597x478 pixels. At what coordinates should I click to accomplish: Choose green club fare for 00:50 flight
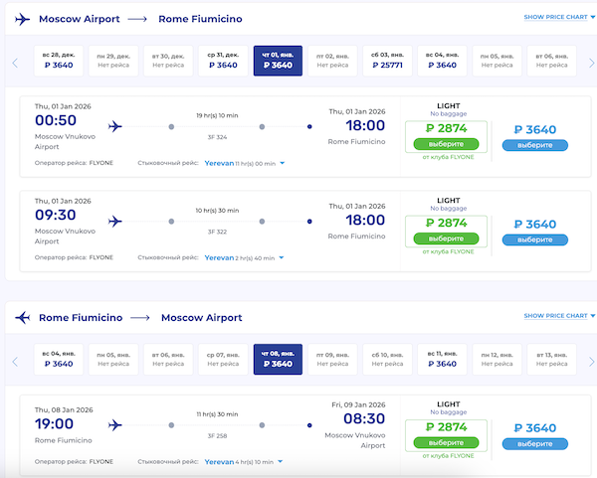(x=445, y=144)
